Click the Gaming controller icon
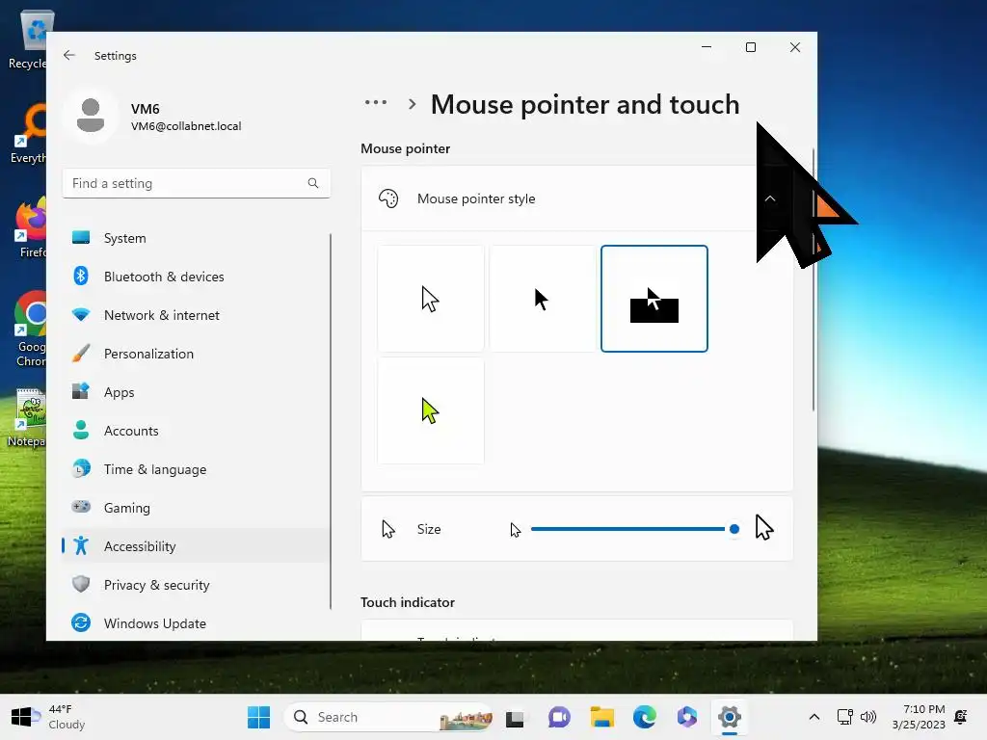 (81, 507)
